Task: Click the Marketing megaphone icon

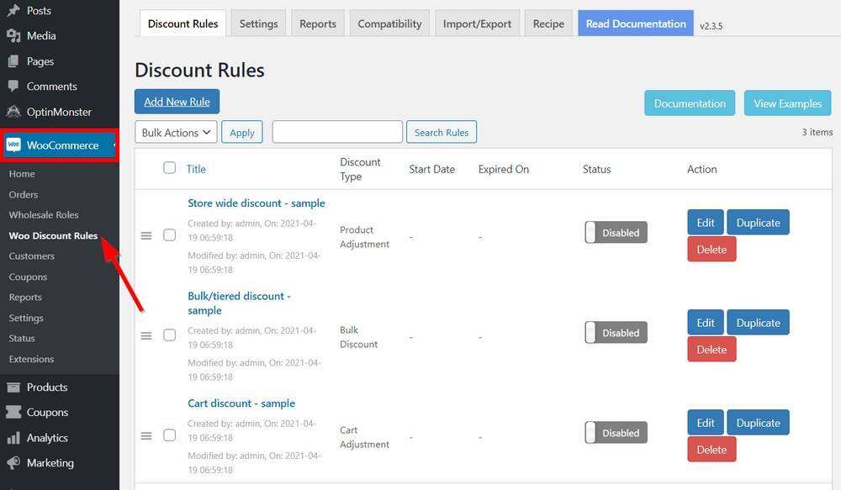Action: click(x=13, y=463)
